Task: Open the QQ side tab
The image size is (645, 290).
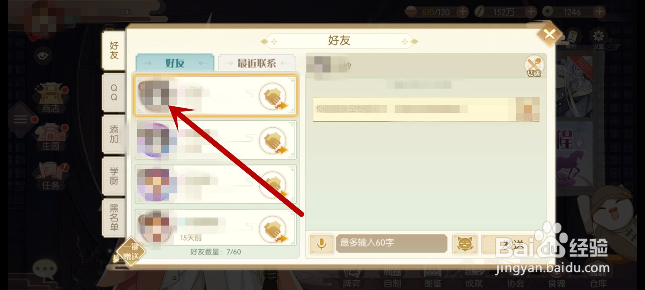Action: pos(114,93)
